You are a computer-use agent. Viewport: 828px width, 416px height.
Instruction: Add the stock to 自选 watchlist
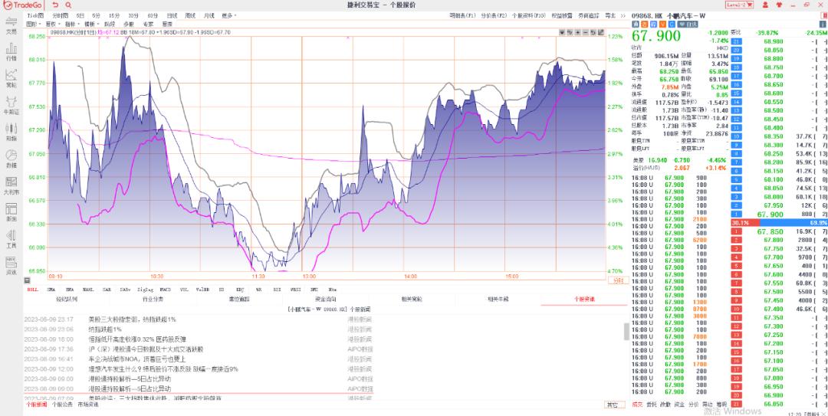click(688, 25)
